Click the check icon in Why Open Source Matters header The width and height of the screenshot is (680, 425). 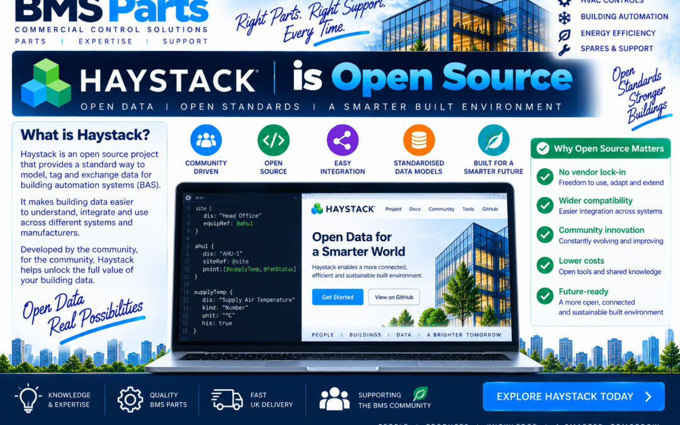coord(543,149)
